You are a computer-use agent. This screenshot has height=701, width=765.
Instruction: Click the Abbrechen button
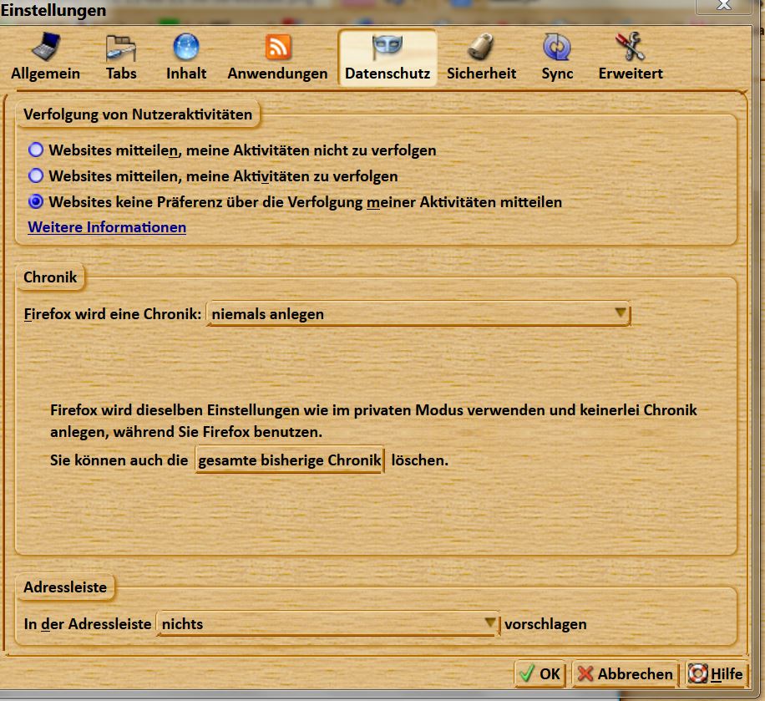pyautogui.click(x=625, y=673)
